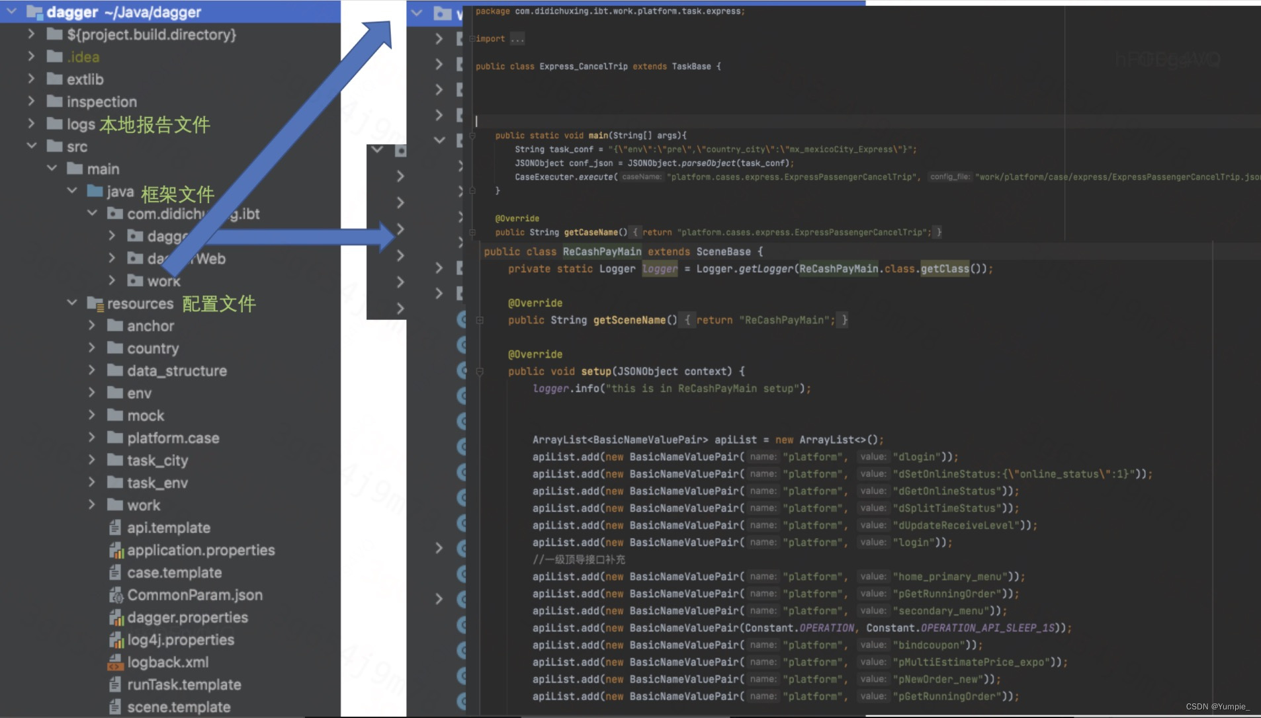Open the application.properties file name

pos(201,550)
